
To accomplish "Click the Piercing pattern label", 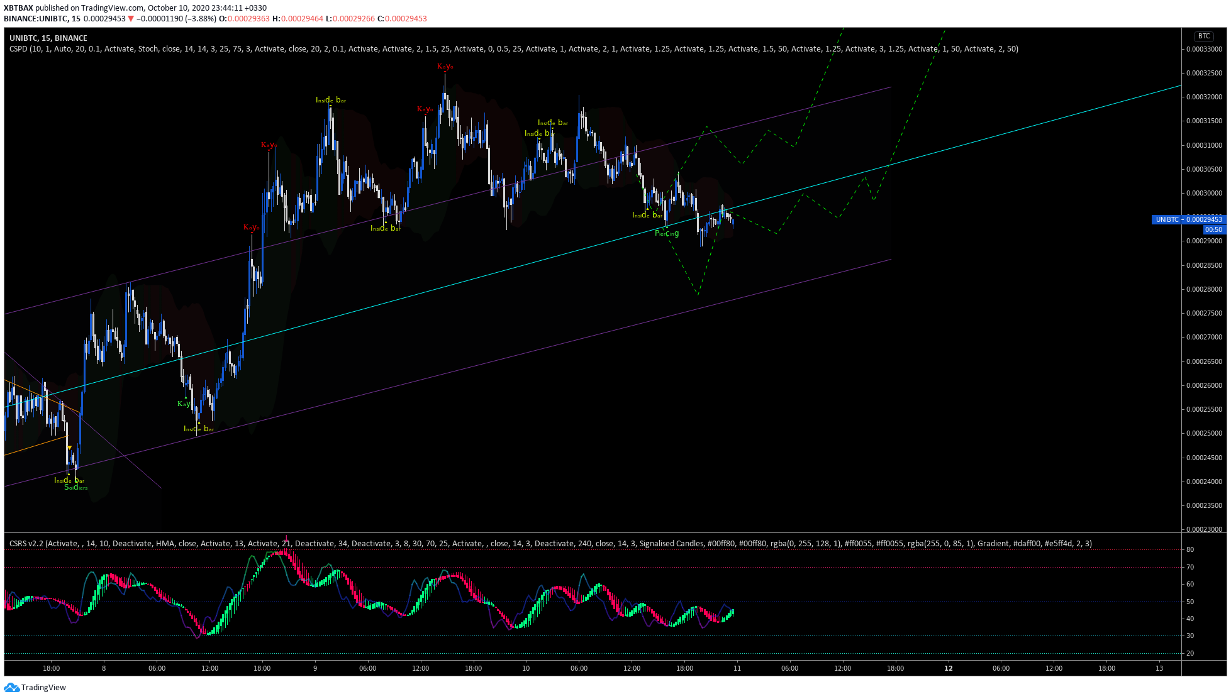I will tap(667, 234).
